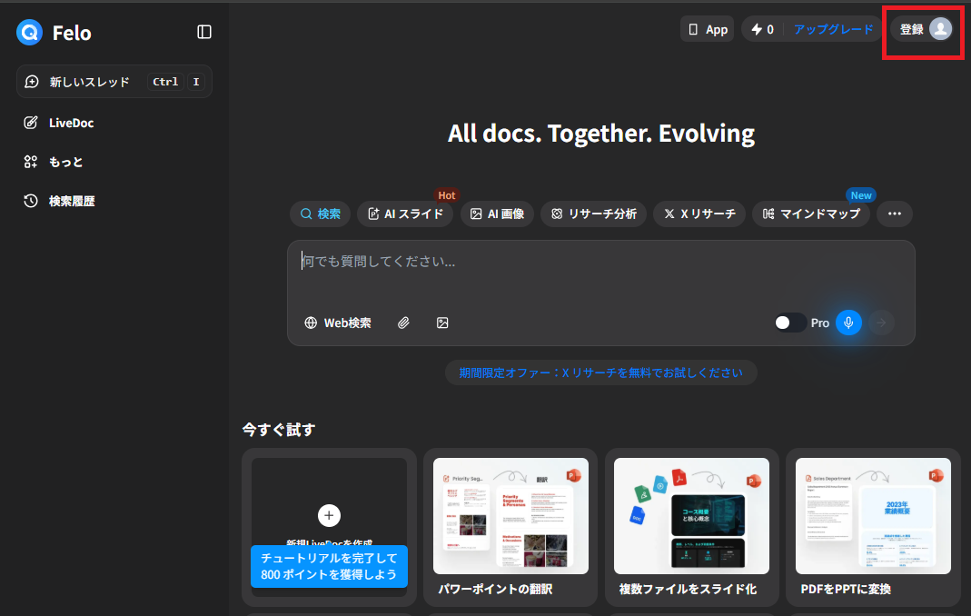Click the App download button
This screenshot has width=971, height=616.
coord(707,29)
